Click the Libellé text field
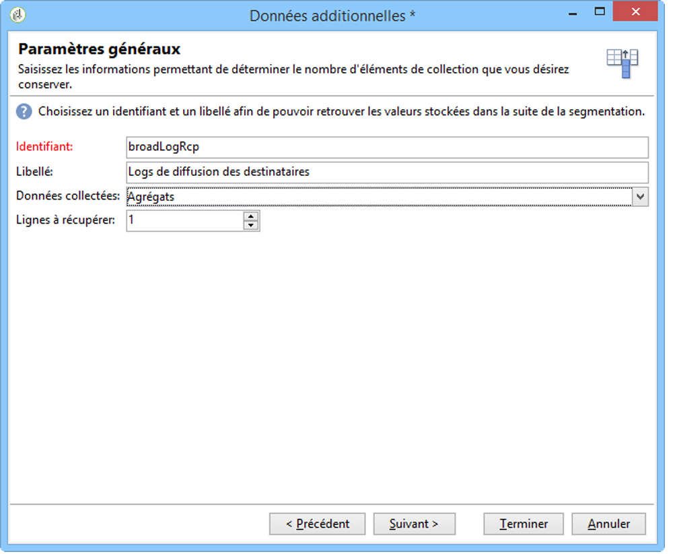The width and height of the screenshot is (673, 554). coord(387,173)
